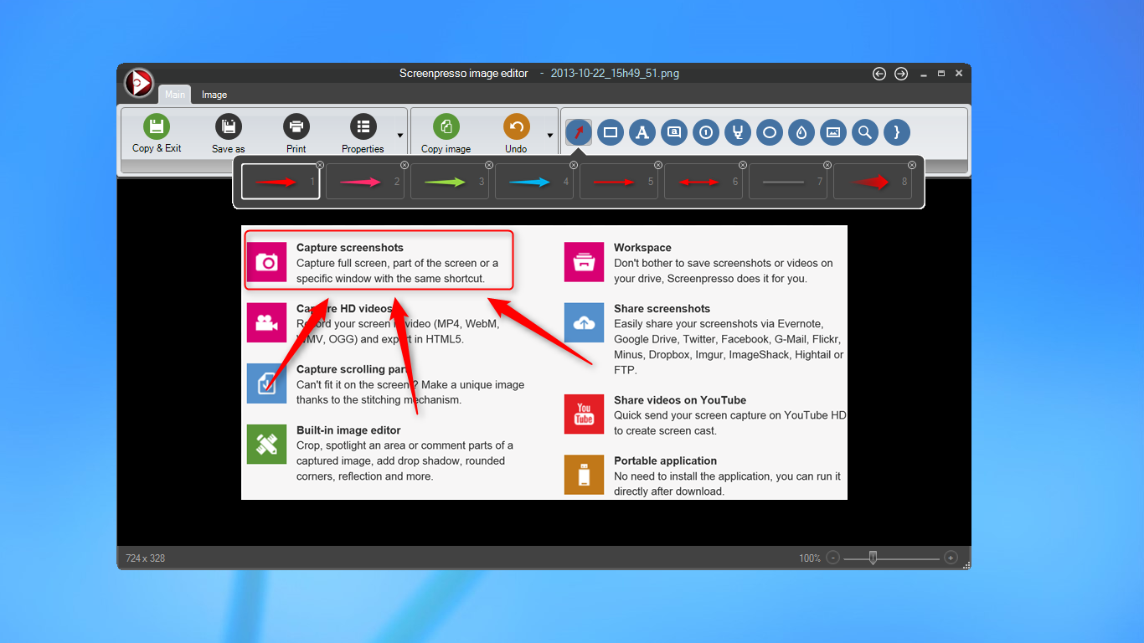The image size is (1144, 643).
Task: Go to the previous image via the left arrow
Action: [879, 74]
